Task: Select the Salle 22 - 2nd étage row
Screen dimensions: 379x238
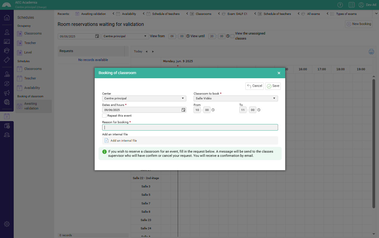Action: pyautogui.click(x=146, y=178)
